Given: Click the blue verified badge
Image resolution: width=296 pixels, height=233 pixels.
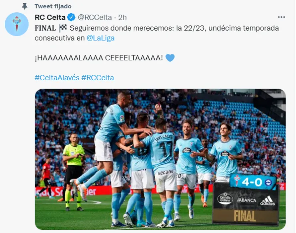Looking at the screenshot, I should 71,18.
